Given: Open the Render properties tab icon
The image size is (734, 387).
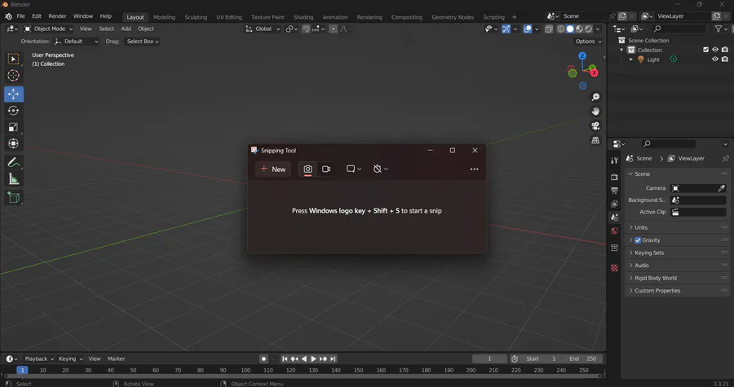Looking at the screenshot, I should [615, 177].
